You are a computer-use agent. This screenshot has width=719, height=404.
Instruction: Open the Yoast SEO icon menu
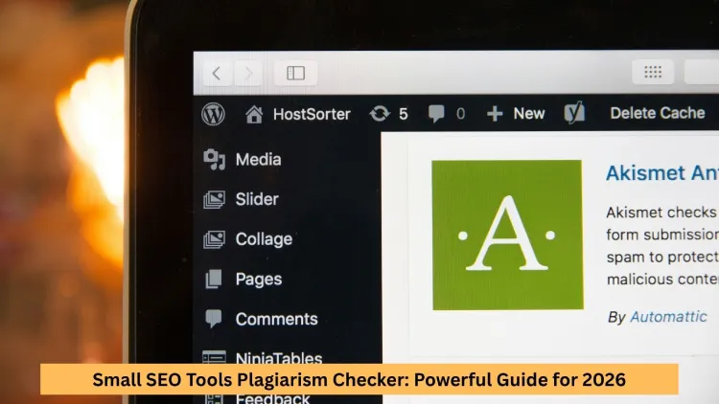[574, 112]
